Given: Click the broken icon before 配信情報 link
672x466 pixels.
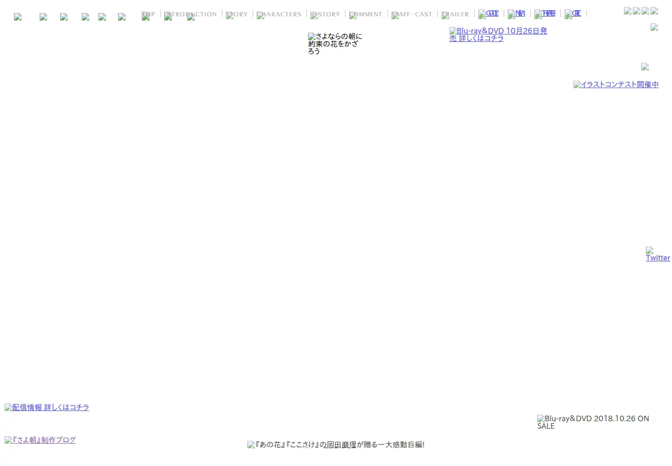Looking at the screenshot, I should click(8, 408).
